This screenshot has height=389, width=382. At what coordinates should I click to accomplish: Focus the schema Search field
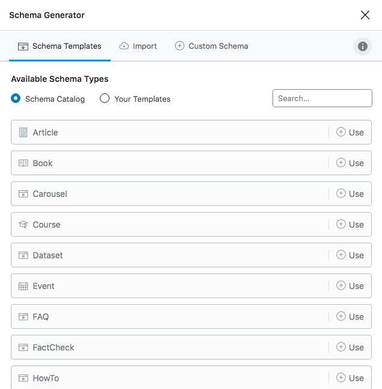(322, 99)
